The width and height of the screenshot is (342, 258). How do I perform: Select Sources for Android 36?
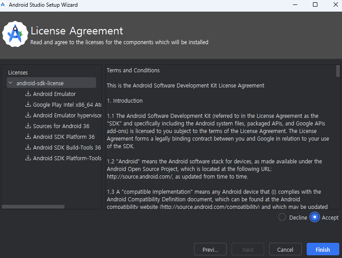pyautogui.click(x=61, y=126)
